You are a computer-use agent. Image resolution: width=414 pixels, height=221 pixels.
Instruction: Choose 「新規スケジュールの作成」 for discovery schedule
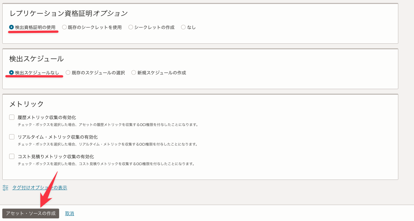(133, 72)
